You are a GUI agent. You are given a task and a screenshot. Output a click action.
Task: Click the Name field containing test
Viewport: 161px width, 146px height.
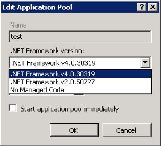80,37
